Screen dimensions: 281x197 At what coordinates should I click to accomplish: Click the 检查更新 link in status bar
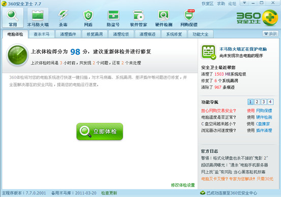coord(109,193)
